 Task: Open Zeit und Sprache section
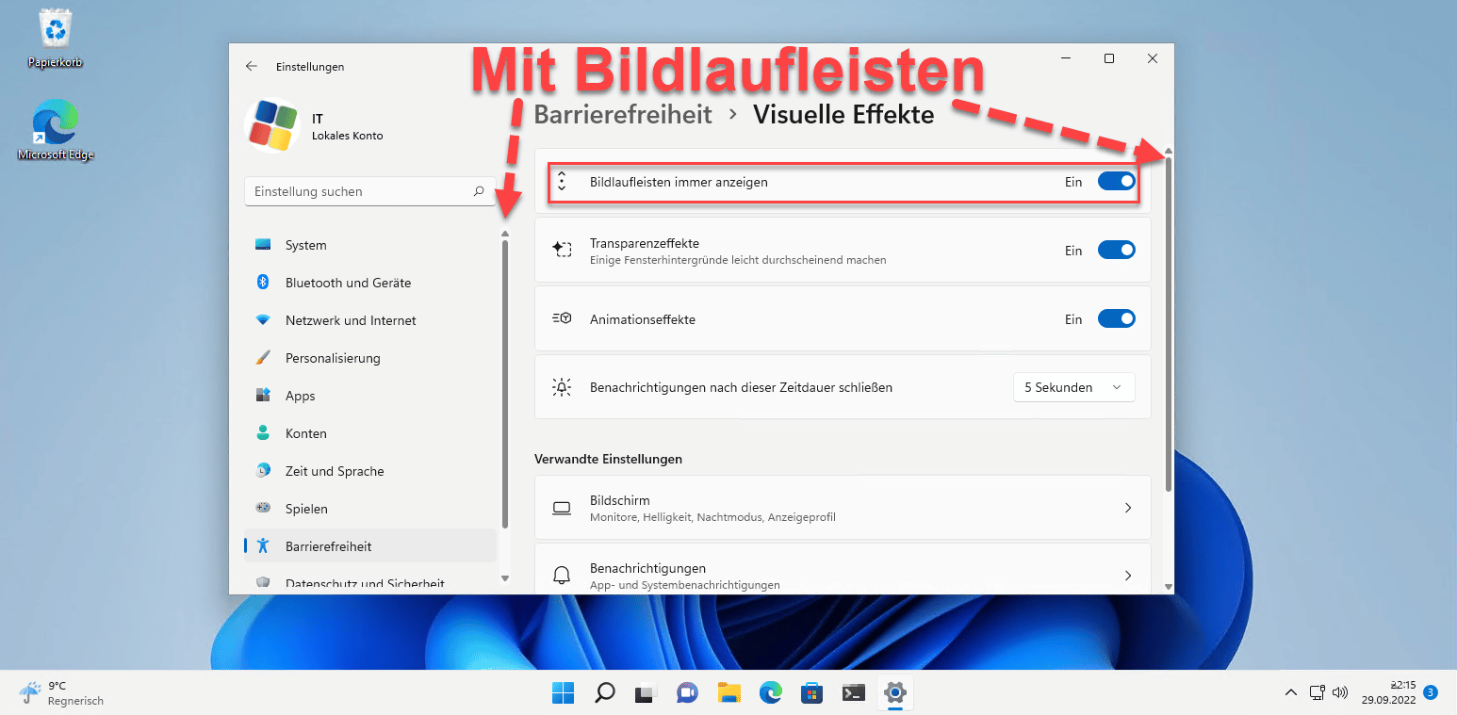click(369, 471)
